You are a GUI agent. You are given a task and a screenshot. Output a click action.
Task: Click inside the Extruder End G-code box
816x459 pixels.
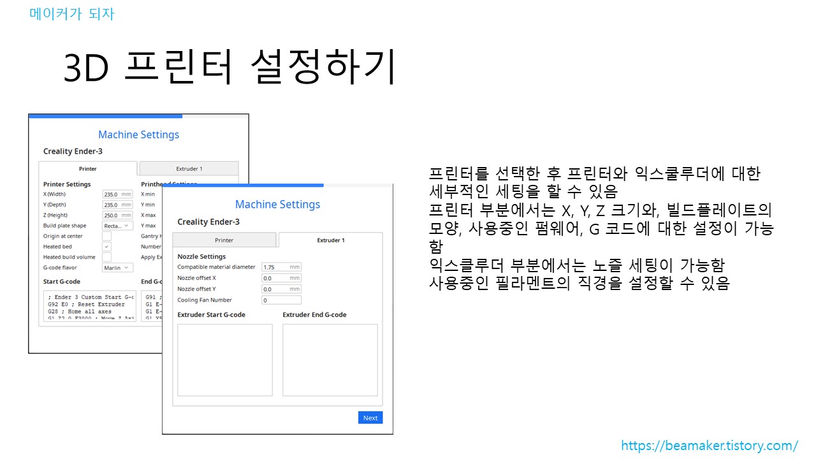coord(330,360)
